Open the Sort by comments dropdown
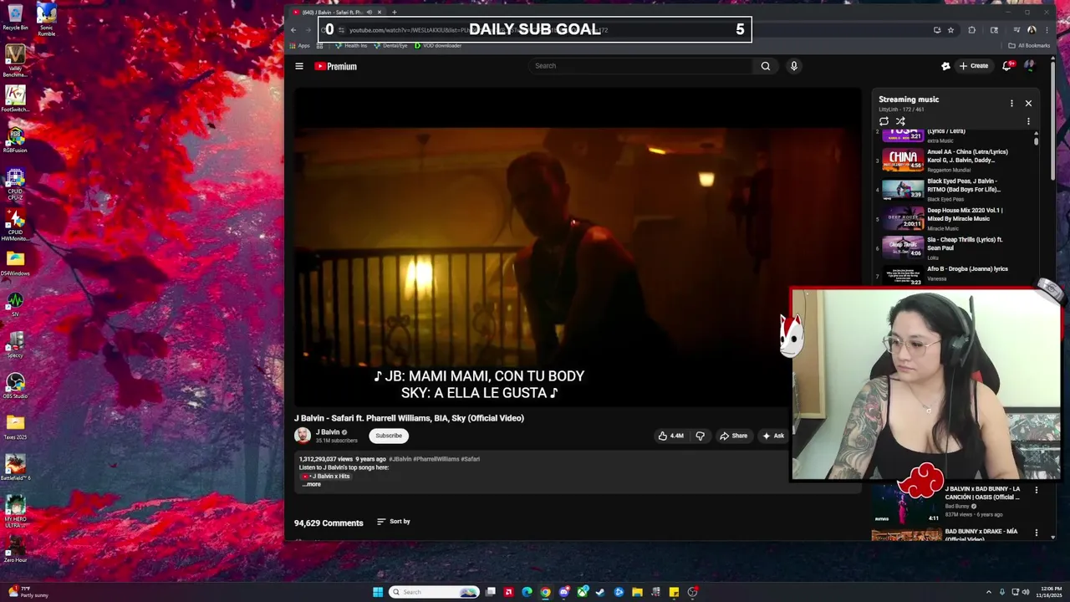Viewport: 1070px width, 602px height. point(394,522)
